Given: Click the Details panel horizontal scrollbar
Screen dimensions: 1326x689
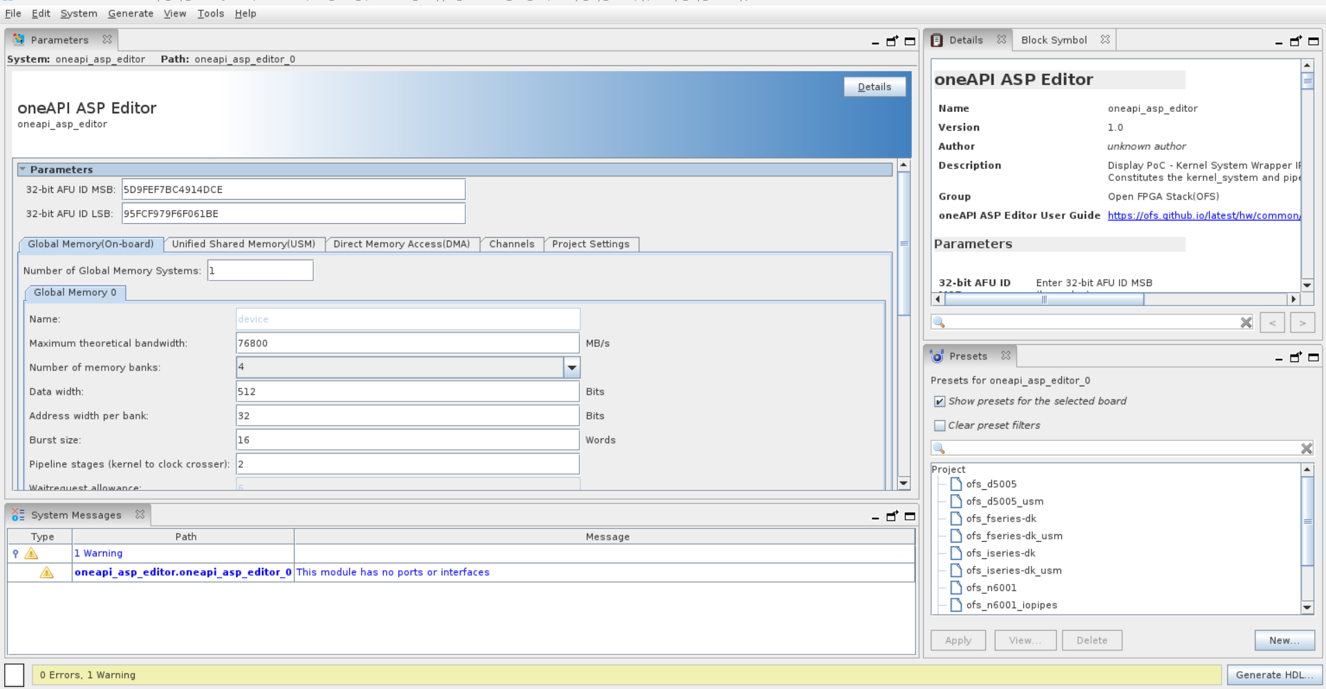Looking at the screenshot, I should (1044, 299).
